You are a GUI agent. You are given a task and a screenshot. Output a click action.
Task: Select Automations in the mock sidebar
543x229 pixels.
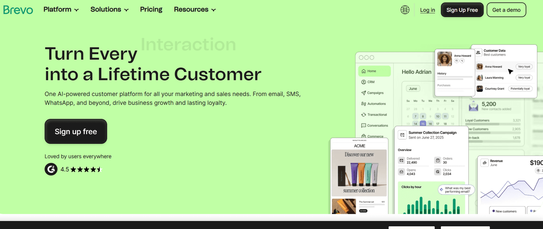373,104
